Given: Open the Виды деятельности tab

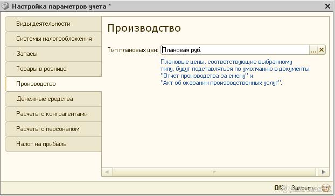Looking at the screenshot, I should click(x=53, y=24).
